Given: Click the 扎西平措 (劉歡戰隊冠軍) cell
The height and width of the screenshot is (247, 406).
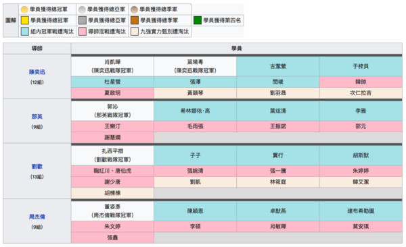Looking at the screenshot, I should 112,155.
